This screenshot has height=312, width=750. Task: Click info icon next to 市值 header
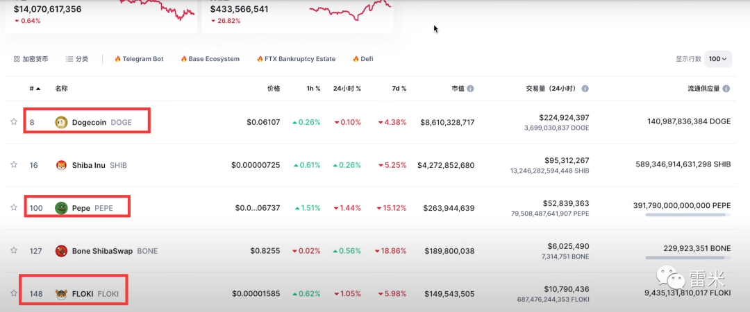pyautogui.click(x=471, y=89)
